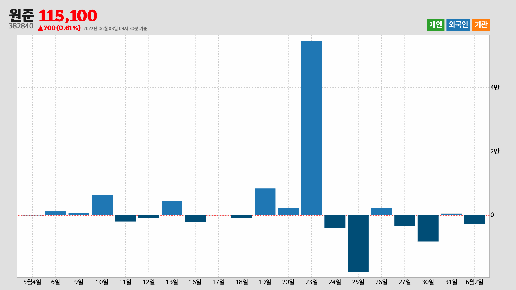
Task: Select the blue 외국인 legend label
Action: pyautogui.click(x=458, y=25)
